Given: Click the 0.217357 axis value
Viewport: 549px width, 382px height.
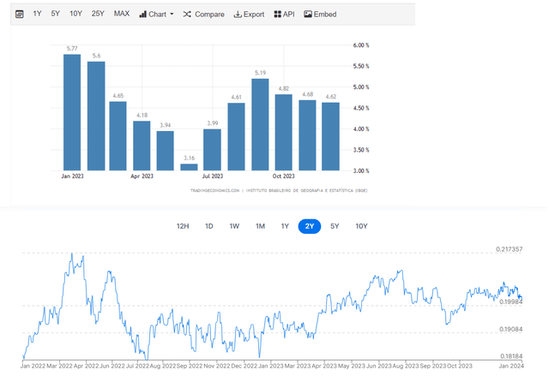Looking at the screenshot, I should [509, 249].
